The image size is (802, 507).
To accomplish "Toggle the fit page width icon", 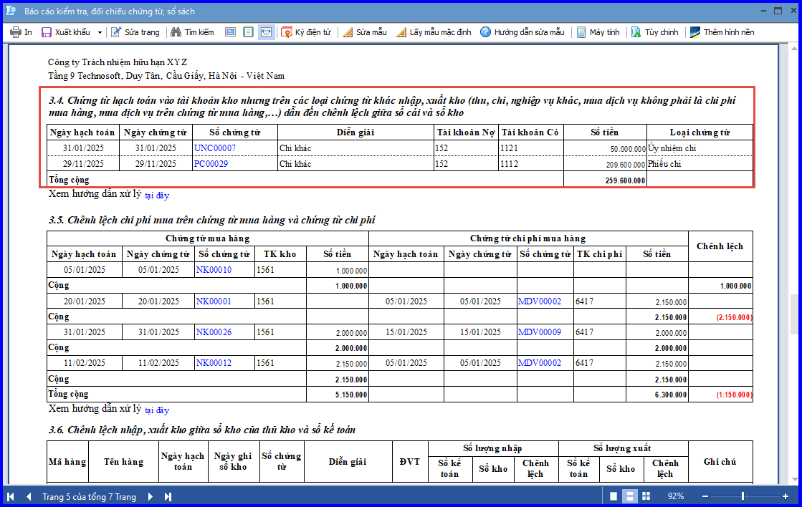I will pos(266,32).
